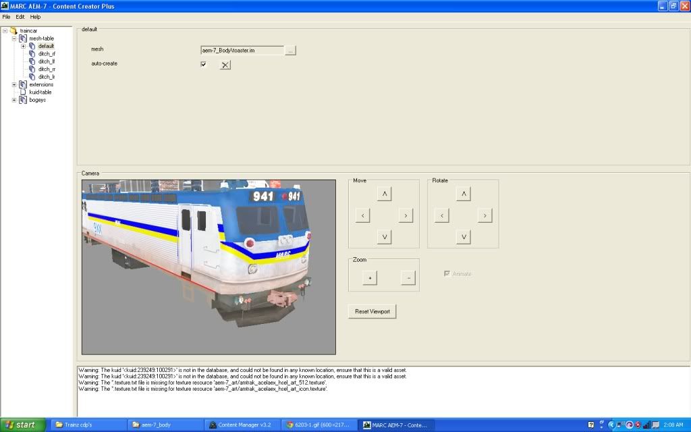Click the ditch_rf mesh icon
Screen dimensions: 691x432
pos(32,54)
